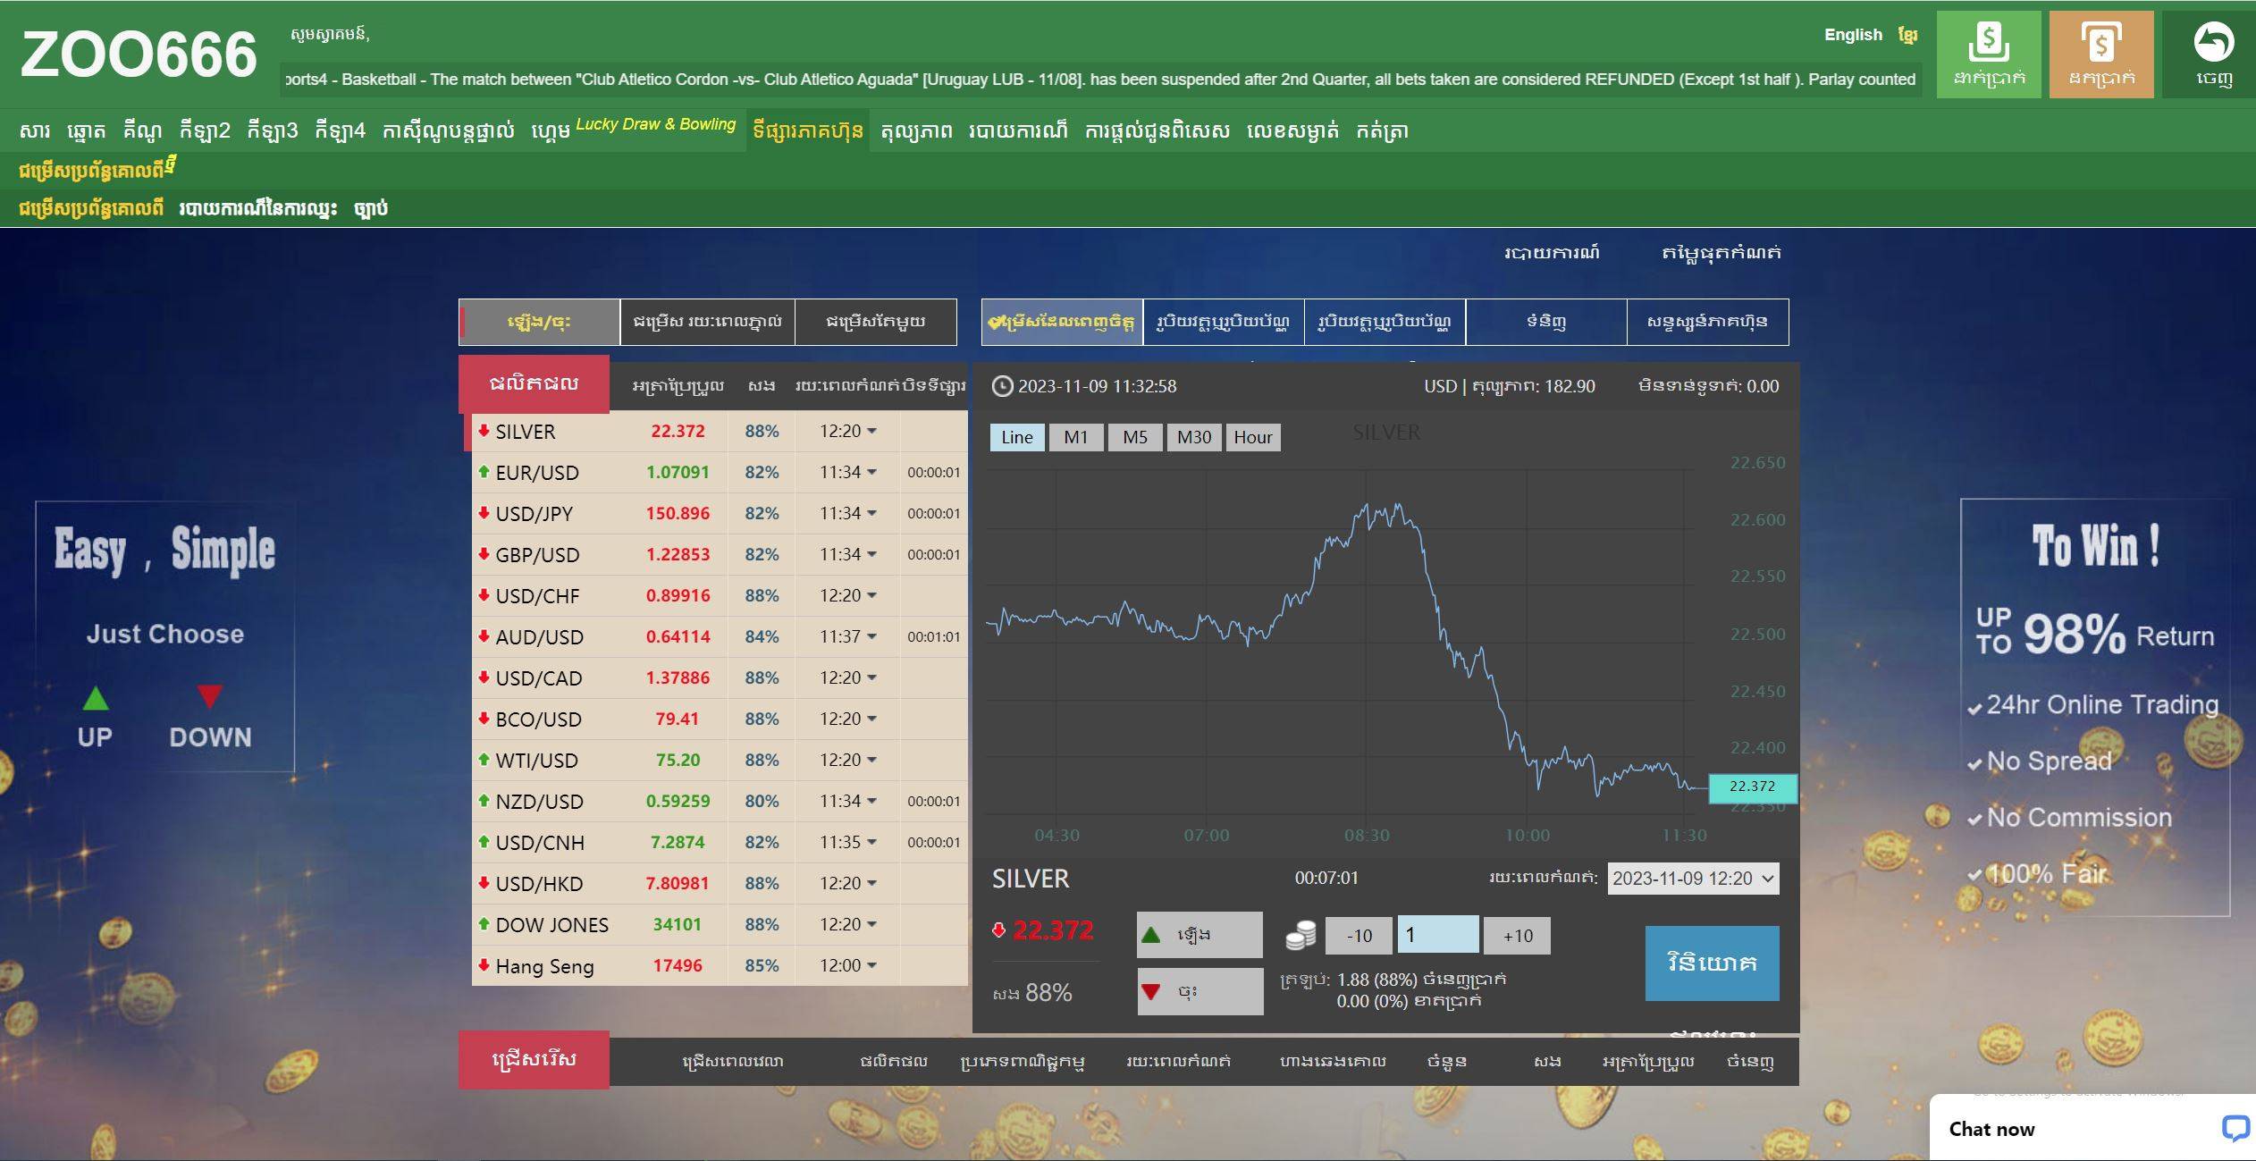The height and width of the screenshot is (1161, 2256).
Task: Select the last stock index tab above chart
Action: point(1707,322)
